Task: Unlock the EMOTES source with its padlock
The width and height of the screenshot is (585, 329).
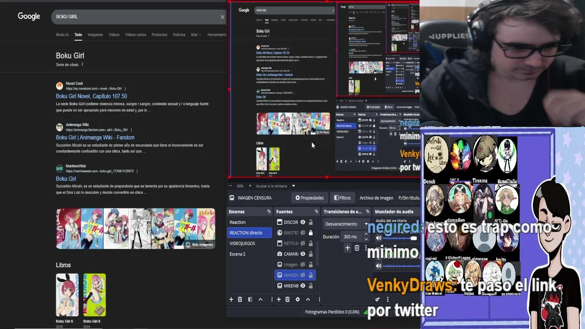Action: (310, 233)
